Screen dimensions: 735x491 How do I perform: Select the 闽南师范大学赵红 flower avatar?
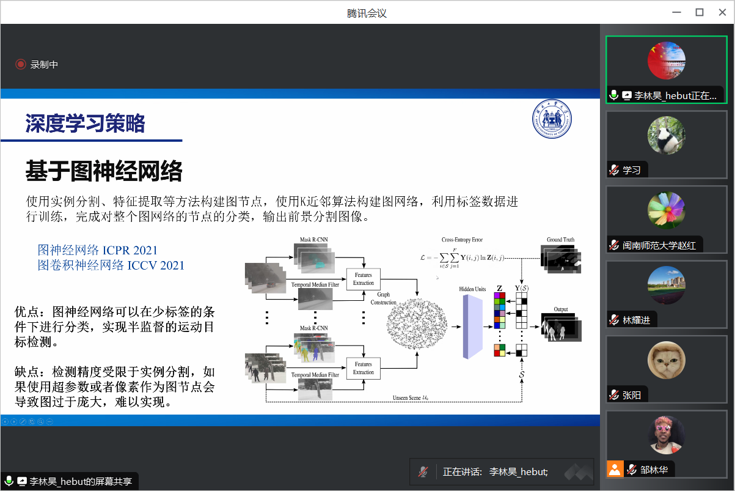[666, 210]
